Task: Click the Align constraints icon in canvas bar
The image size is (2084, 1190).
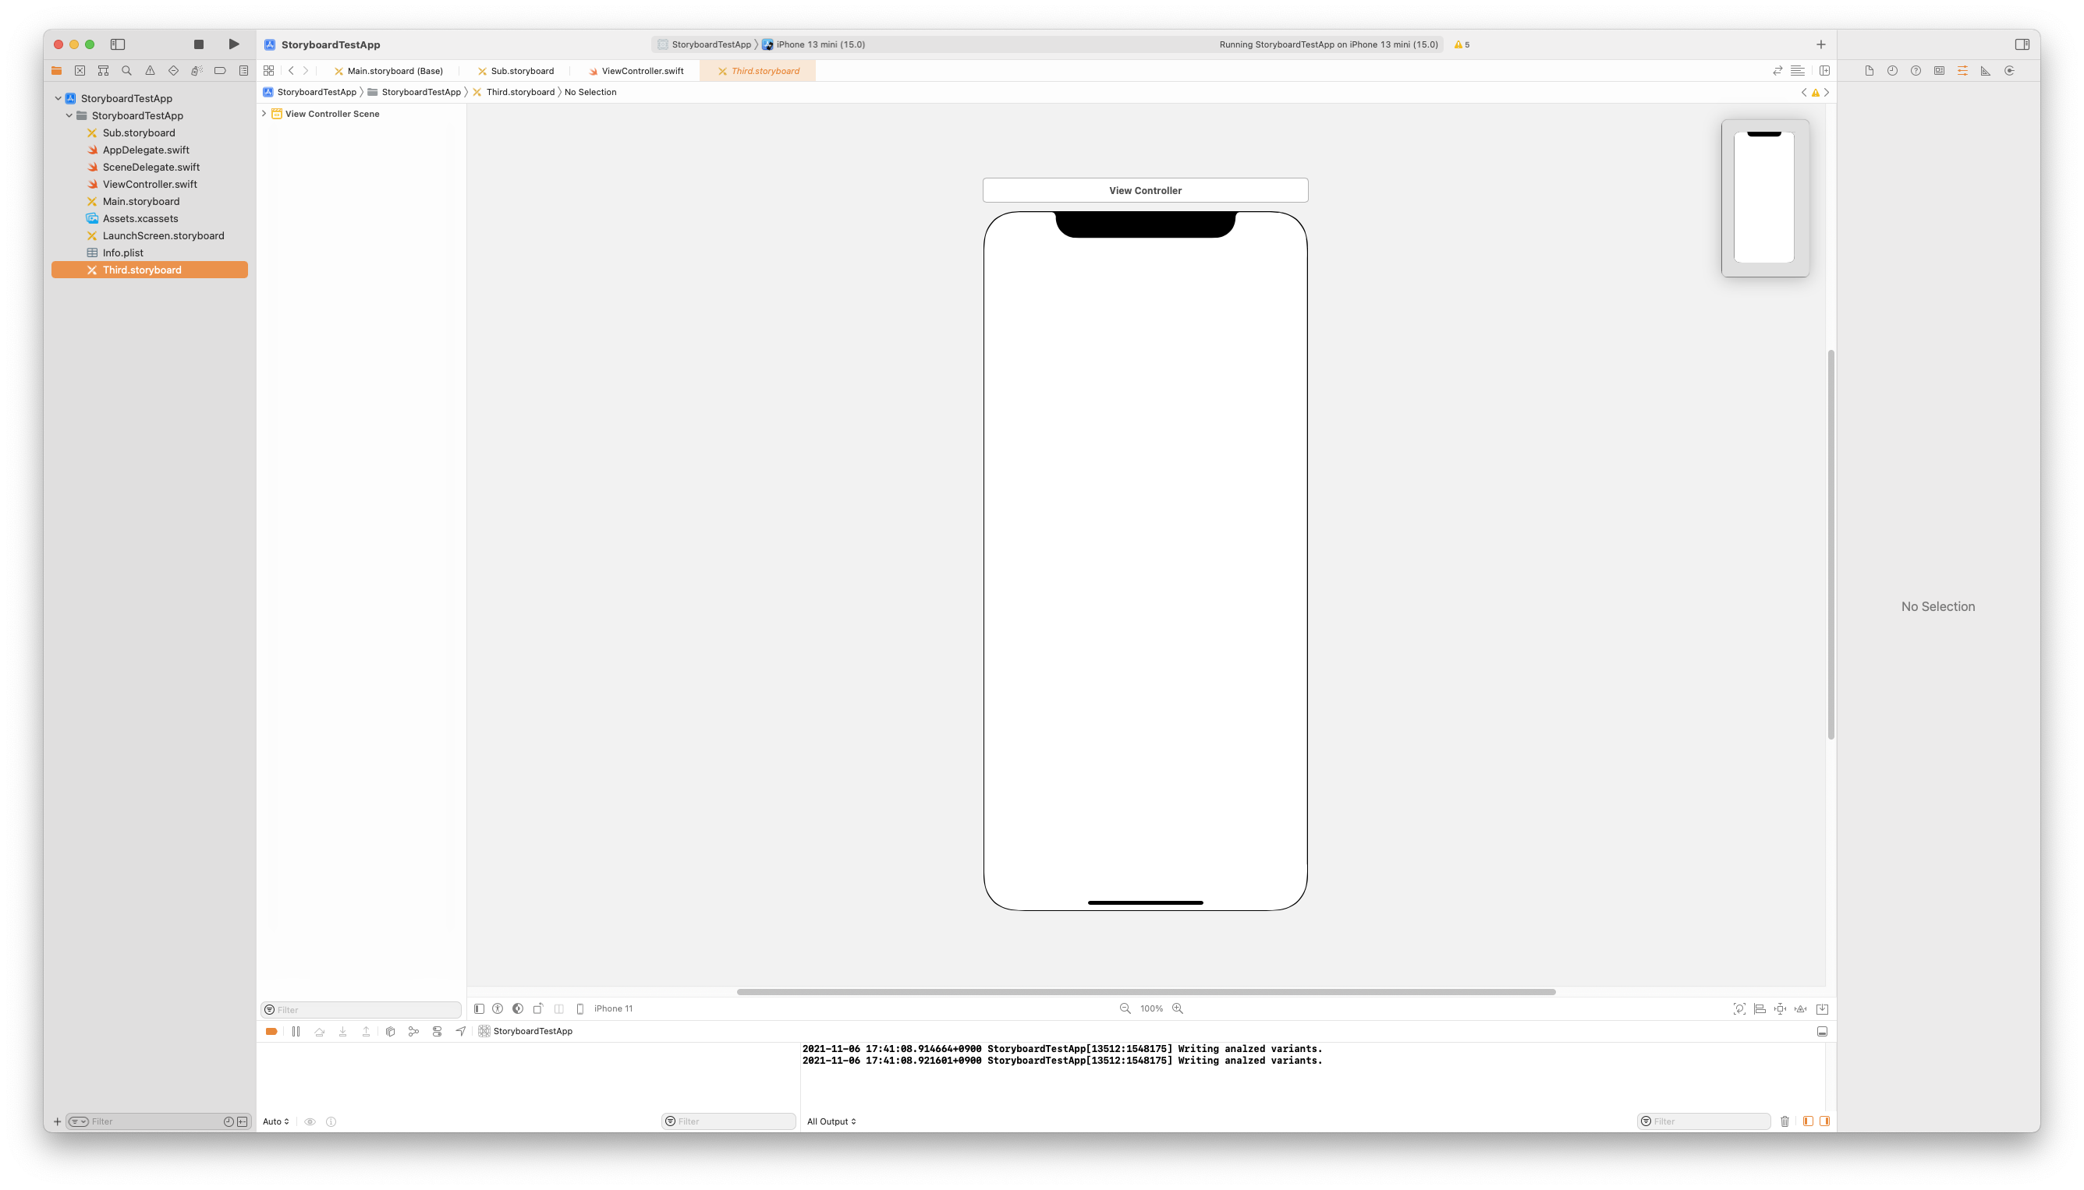Action: coord(1760,1008)
